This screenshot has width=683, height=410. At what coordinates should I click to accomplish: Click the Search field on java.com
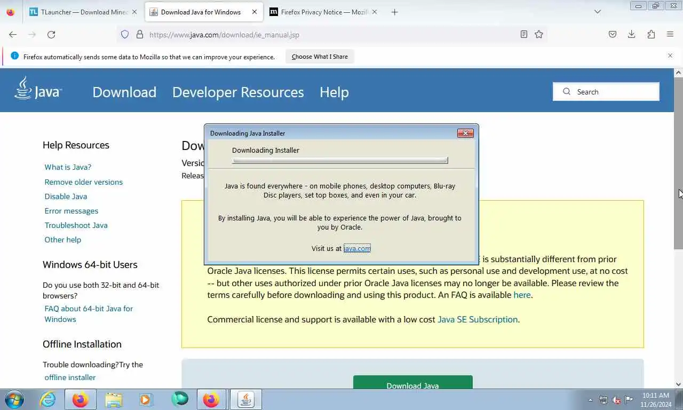(606, 92)
